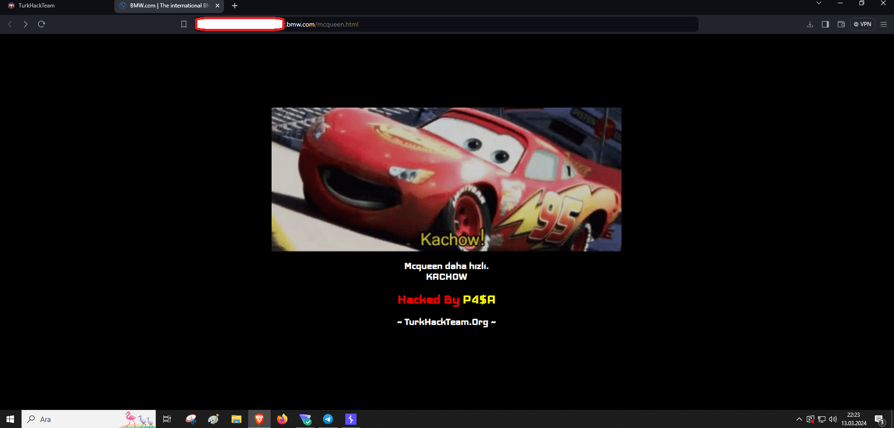Screen dimensions: 894x428
Task: Click the 'Mcqueen daha hızlı.' text
Action: tap(447, 266)
